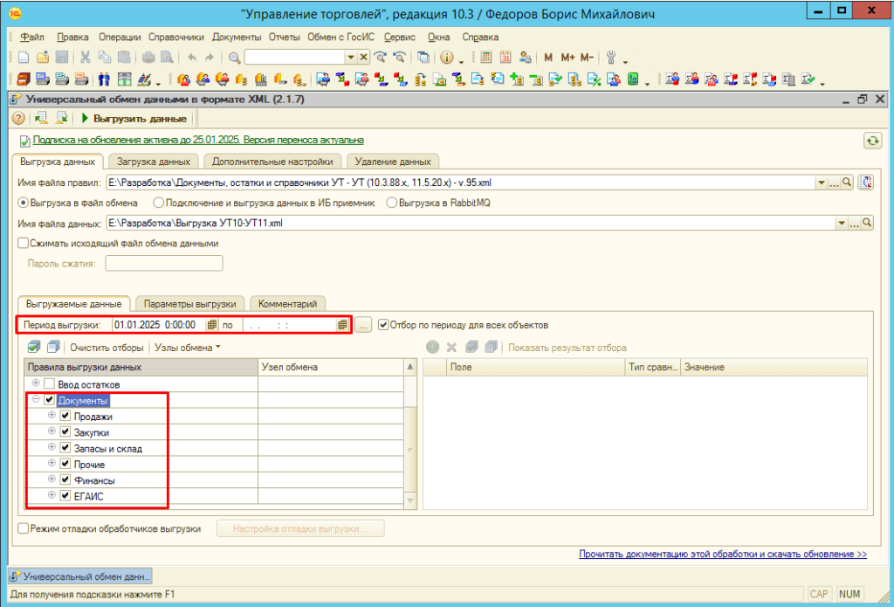Click the check all rules icon
The width and height of the screenshot is (894, 607).
pyautogui.click(x=34, y=347)
